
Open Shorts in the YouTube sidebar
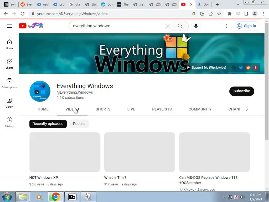pyautogui.click(x=9, y=64)
